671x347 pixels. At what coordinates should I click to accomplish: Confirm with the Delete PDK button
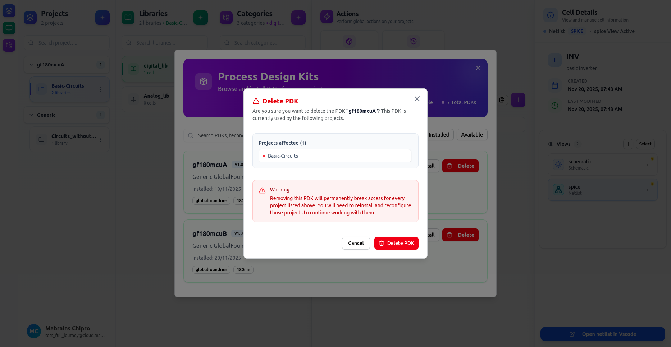(396, 243)
